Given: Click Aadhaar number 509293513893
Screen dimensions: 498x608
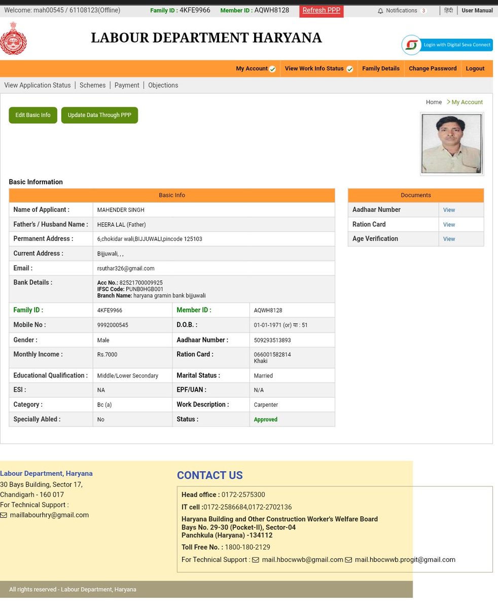Looking at the screenshot, I should [272, 340].
